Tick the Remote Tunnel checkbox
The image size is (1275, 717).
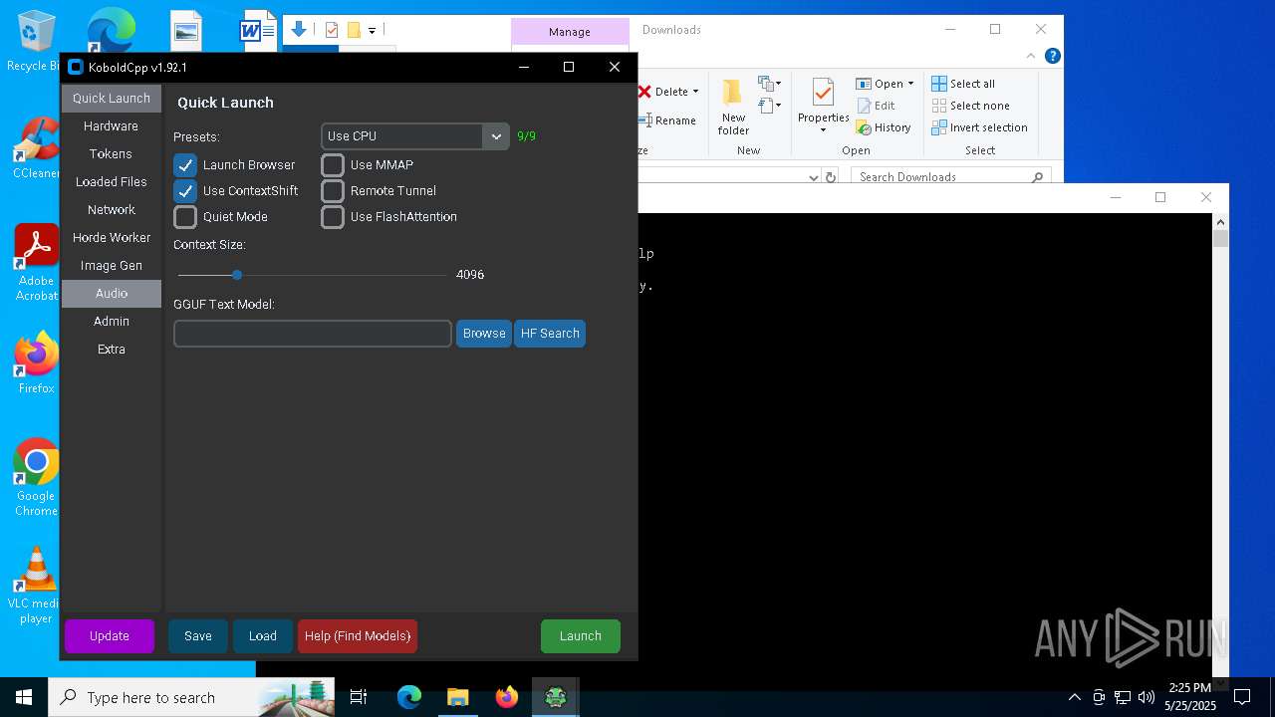pos(333,191)
